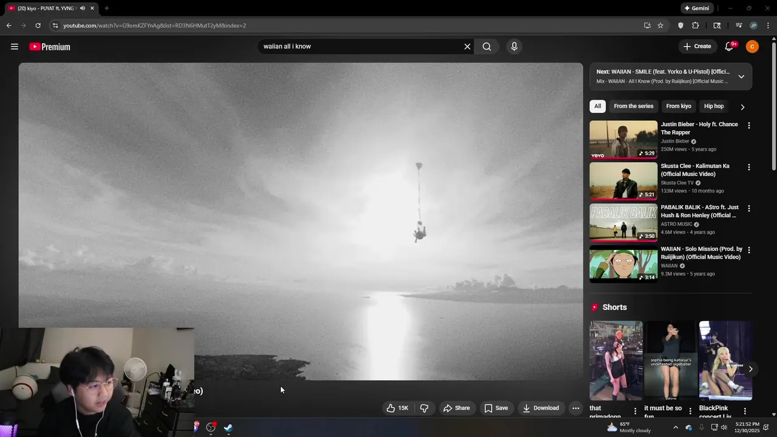Mute tab via speaker icon on tab
The height and width of the screenshot is (437, 777).
[83, 8]
